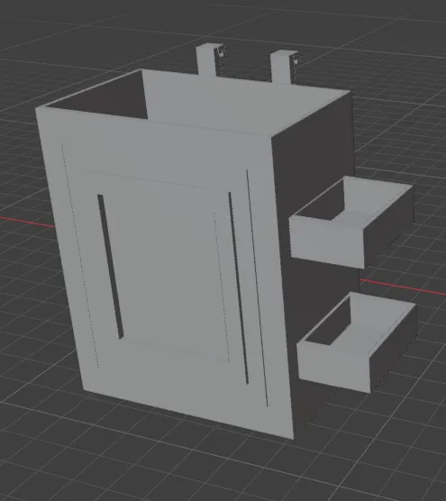Select the right hook on top of box
This screenshot has width=446, height=501.
(285, 67)
